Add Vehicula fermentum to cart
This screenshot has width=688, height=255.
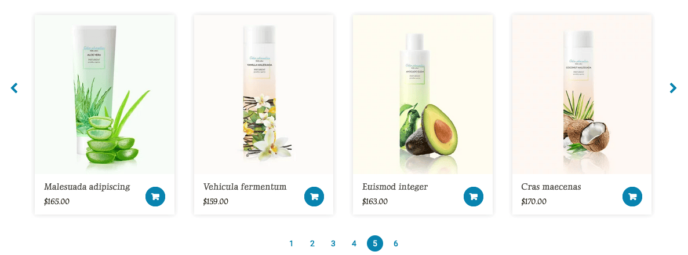pos(314,197)
